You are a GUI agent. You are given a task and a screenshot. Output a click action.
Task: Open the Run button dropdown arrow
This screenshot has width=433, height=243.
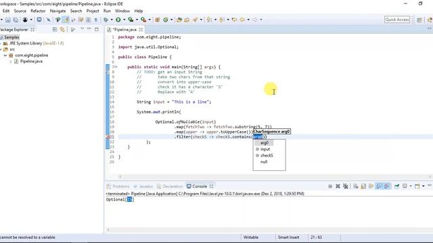click(124, 20)
